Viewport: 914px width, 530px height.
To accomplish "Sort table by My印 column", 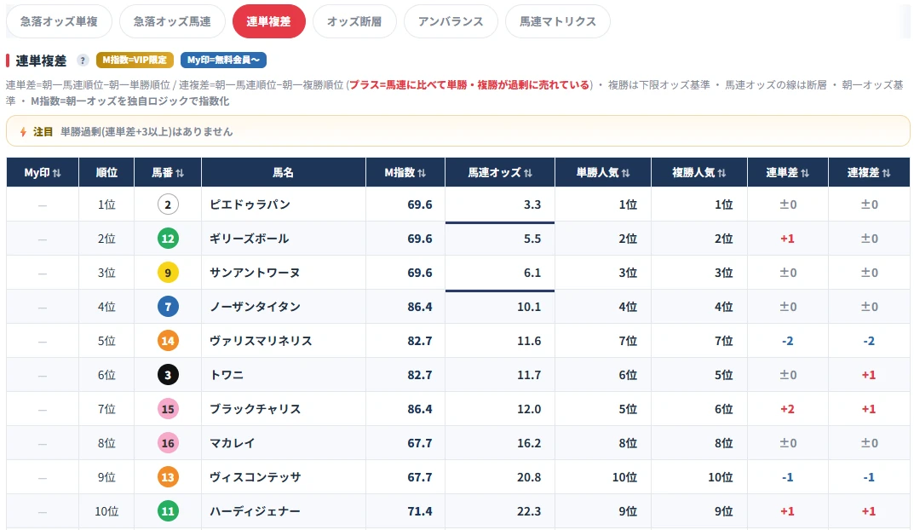I will [43, 173].
